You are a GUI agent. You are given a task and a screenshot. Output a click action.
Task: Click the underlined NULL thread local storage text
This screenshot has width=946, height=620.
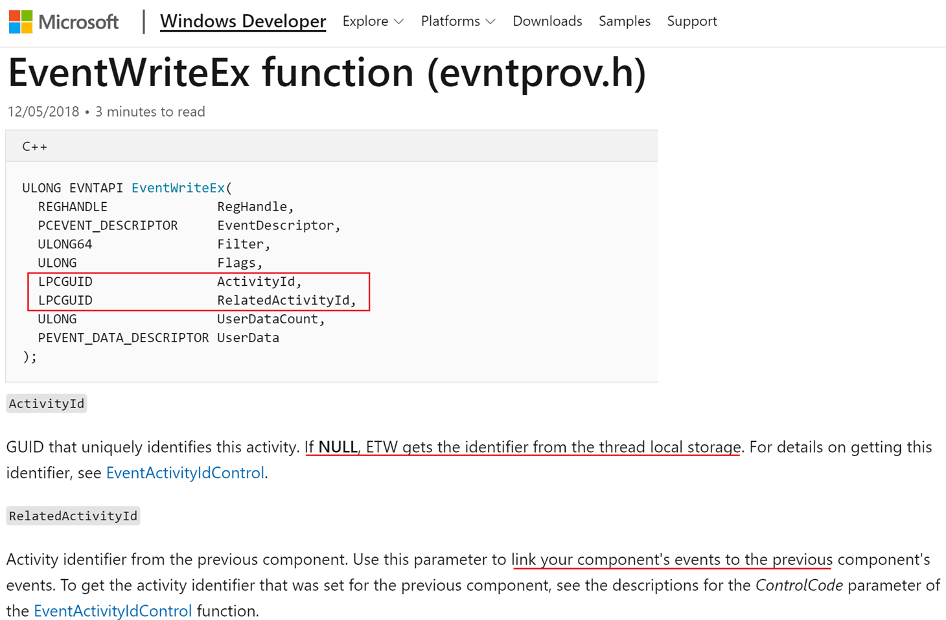(x=522, y=447)
